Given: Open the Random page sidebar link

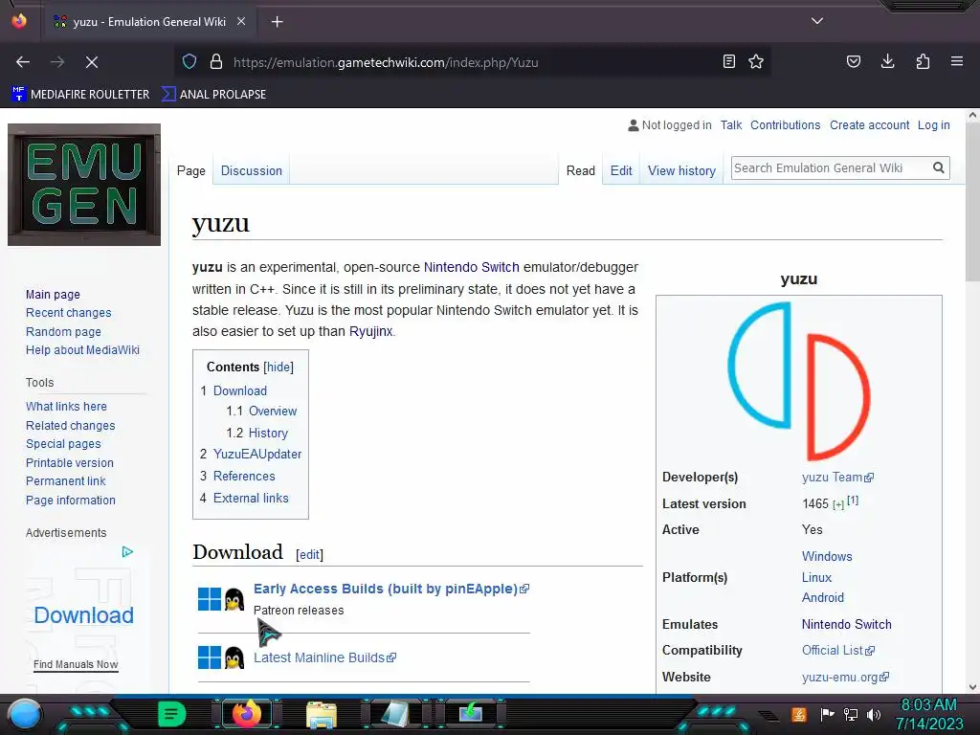Looking at the screenshot, I should 63,332.
